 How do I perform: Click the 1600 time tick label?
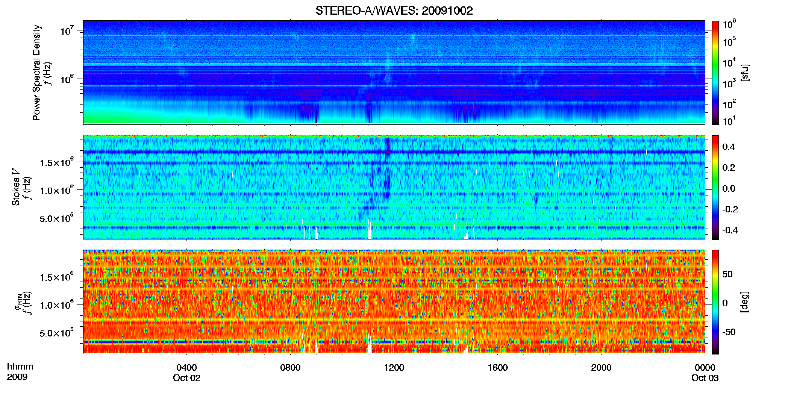[498, 367]
